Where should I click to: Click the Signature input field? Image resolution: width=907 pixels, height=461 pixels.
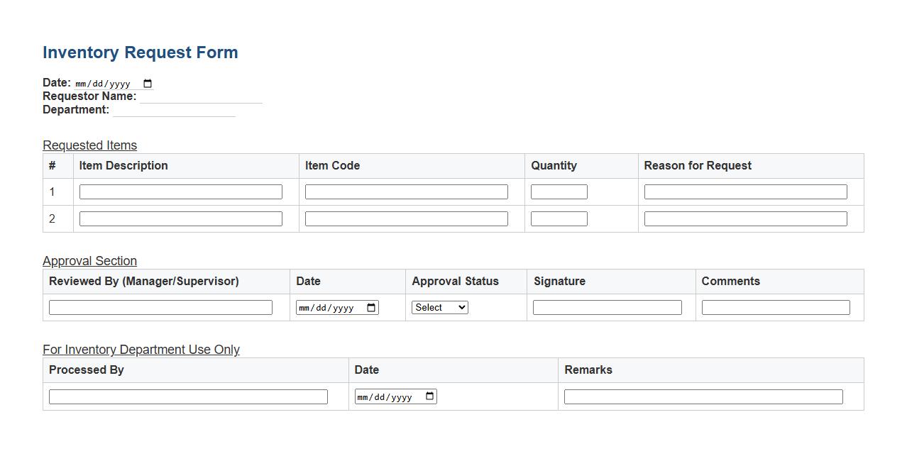[x=606, y=307]
